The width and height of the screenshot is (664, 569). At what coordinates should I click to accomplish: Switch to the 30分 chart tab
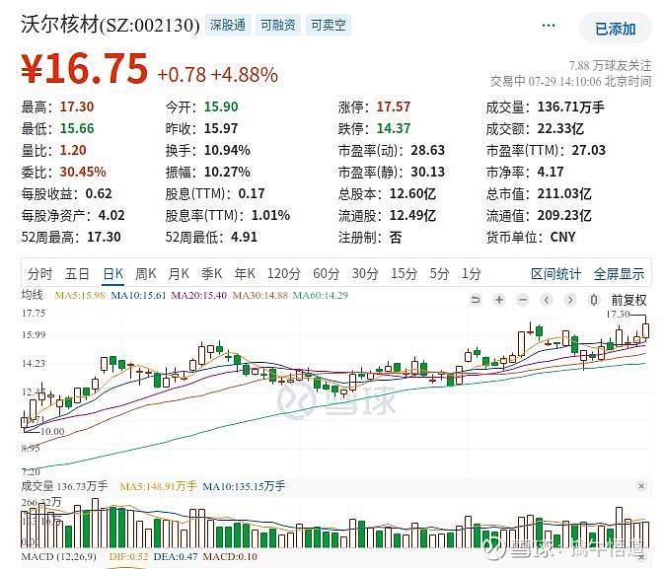[365, 274]
